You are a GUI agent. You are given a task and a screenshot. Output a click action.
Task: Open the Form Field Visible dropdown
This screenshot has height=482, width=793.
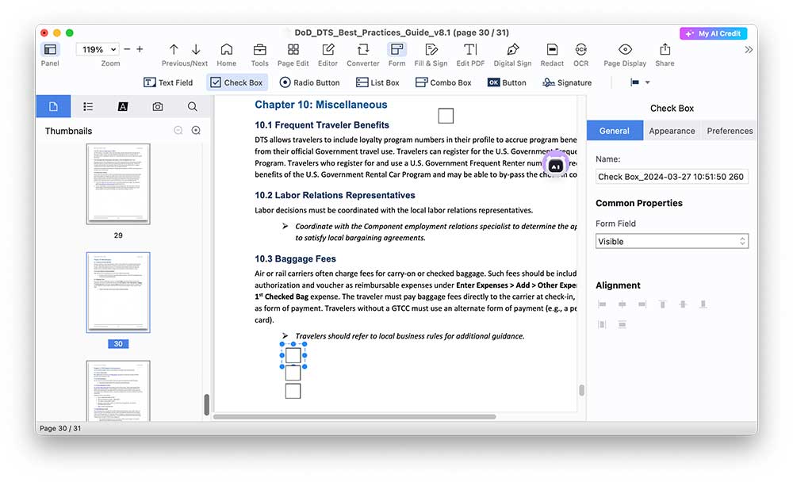pos(672,241)
